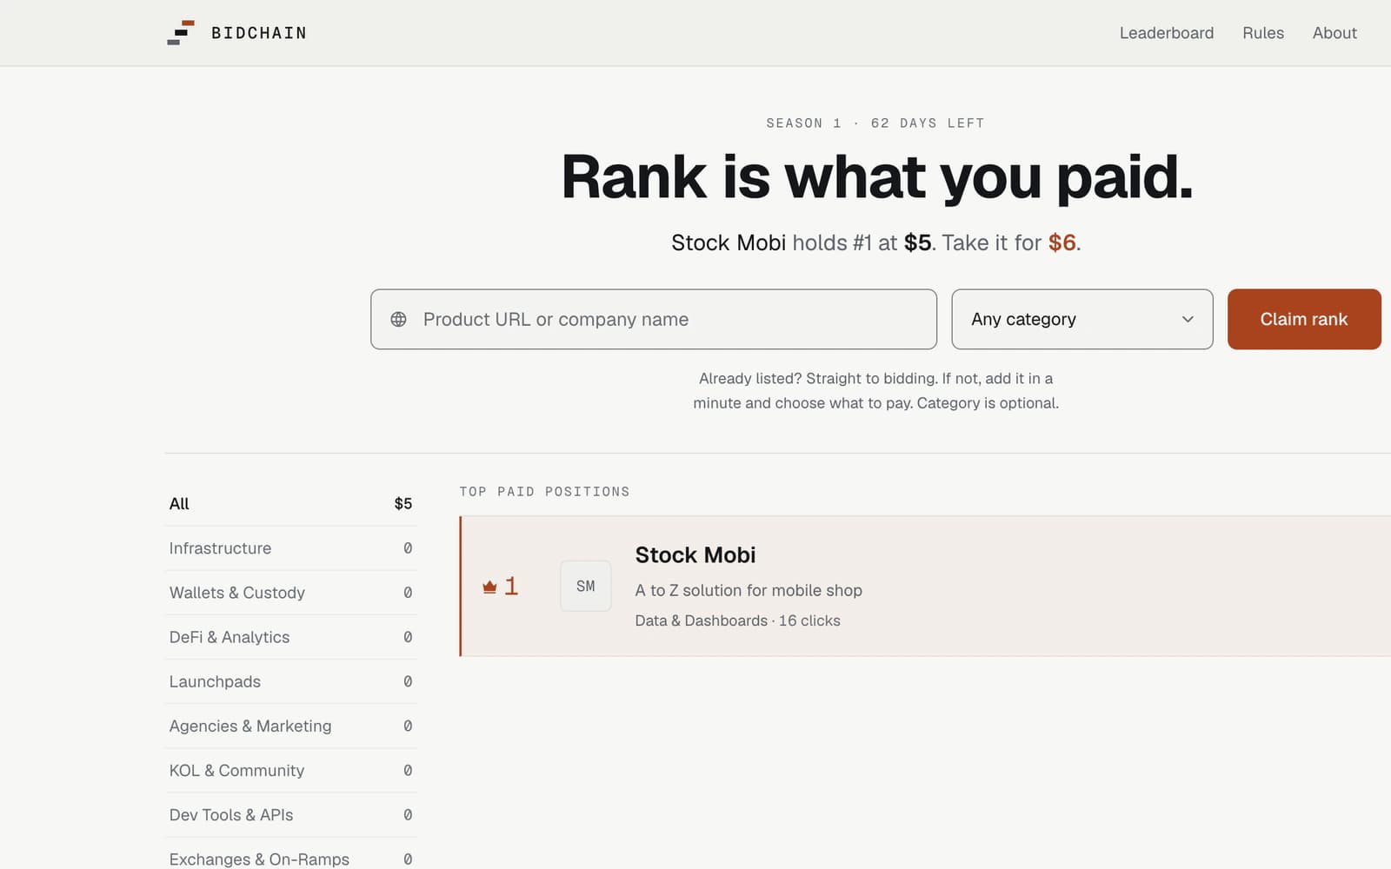Click the 'Already listed? Straight to bidding' help text
The height and width of the screenshot is (869, 1391).
pos(875,390)
